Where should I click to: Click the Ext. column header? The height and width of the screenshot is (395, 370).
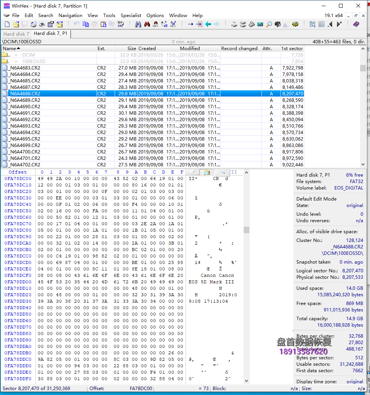click(x=106, y=48)
